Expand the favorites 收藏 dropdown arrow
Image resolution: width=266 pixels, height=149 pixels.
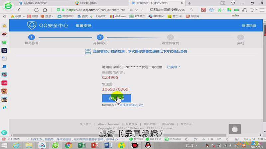coord(24,16)
